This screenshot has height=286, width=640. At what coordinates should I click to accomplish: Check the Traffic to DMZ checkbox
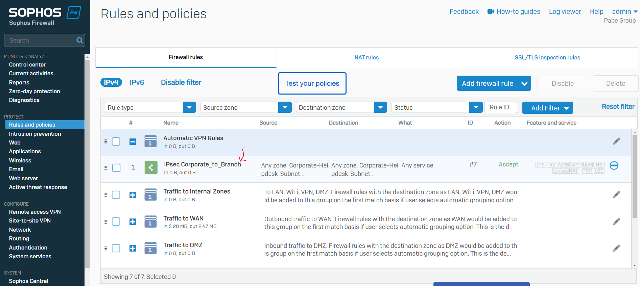(x=116, y=248)
